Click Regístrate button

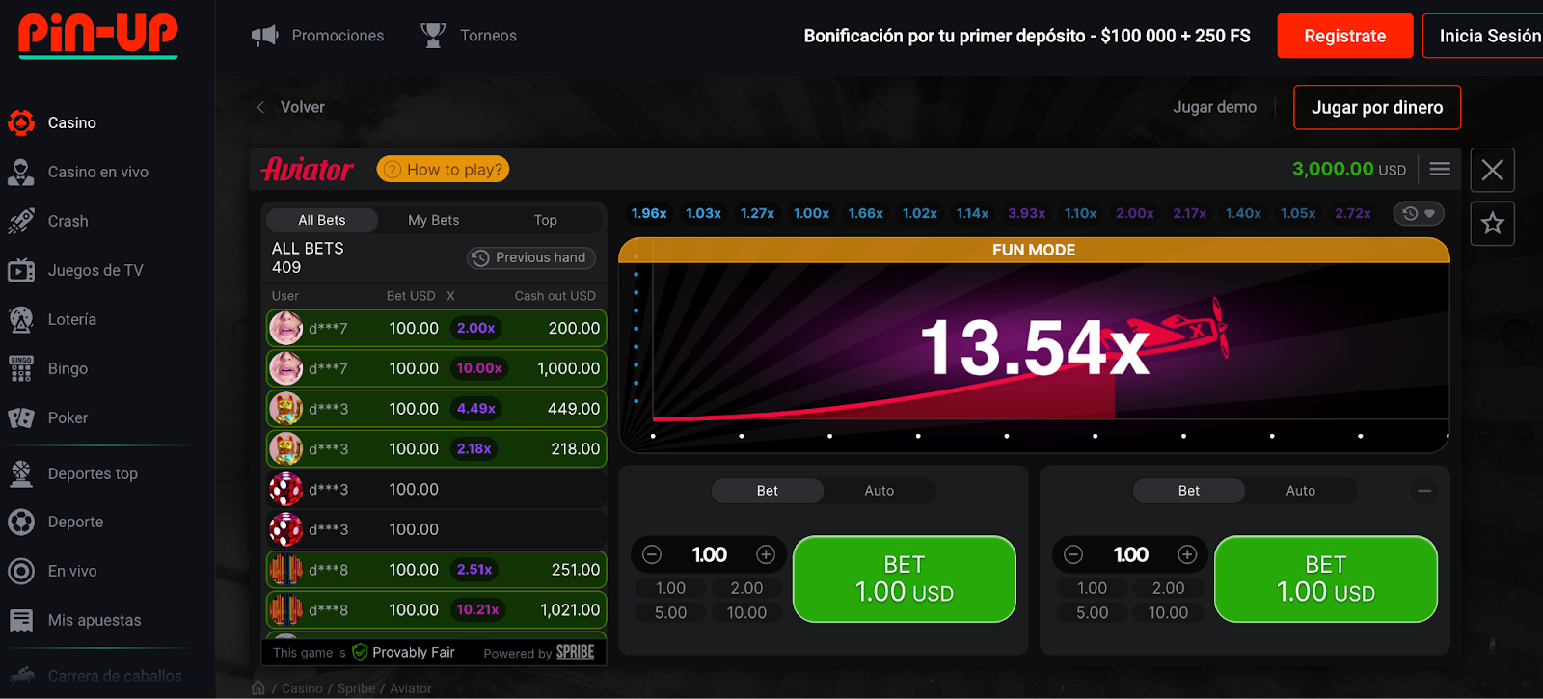point(1345,36)
